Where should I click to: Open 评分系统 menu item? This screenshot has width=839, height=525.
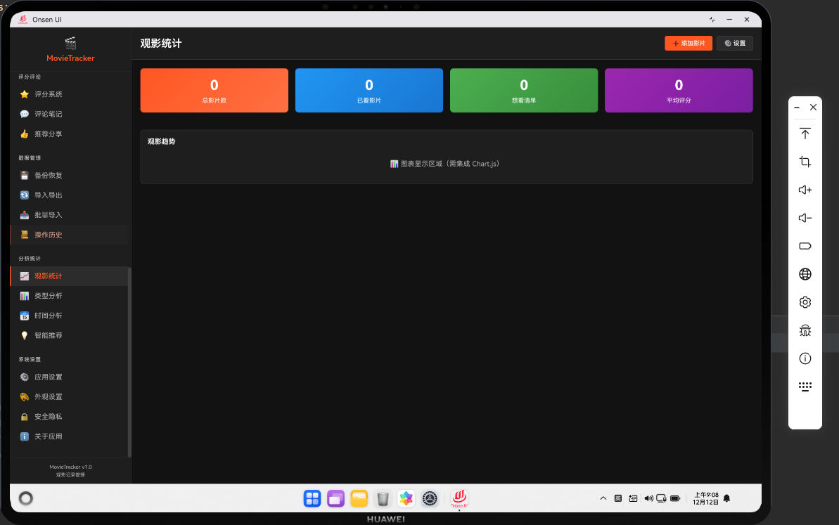coord(68,94)
